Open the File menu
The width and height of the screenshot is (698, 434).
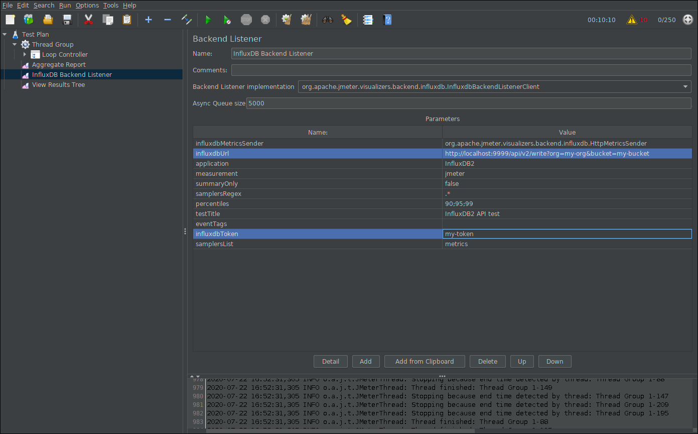[8, 5]
